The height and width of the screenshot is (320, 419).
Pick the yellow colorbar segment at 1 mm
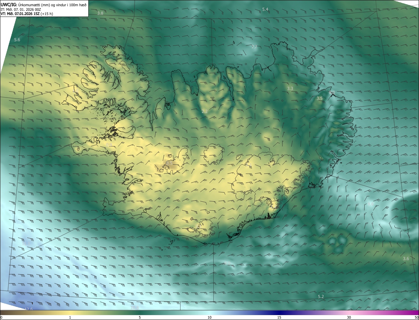pos(70,313)
